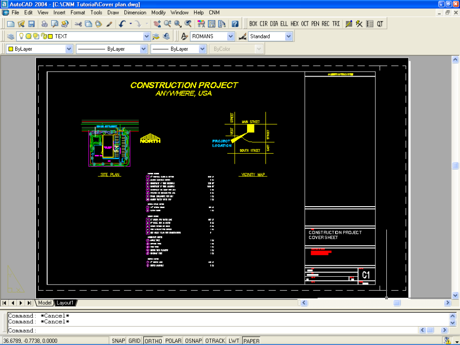This screenshot has width=460, height=345.
Task: Open the Standard dimension style dropdown
Action: click(x=289, y=36)
